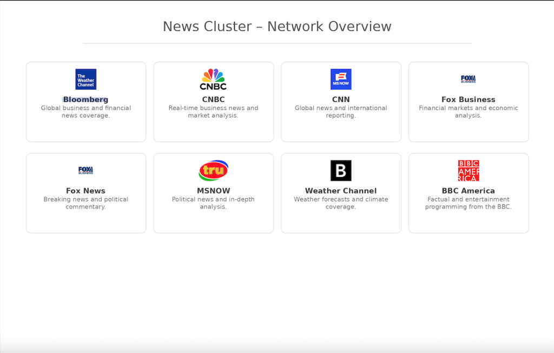Click the Weather Channel logo above Bloomberg
Screen dimensions: 554x353
tap(85, 79)
